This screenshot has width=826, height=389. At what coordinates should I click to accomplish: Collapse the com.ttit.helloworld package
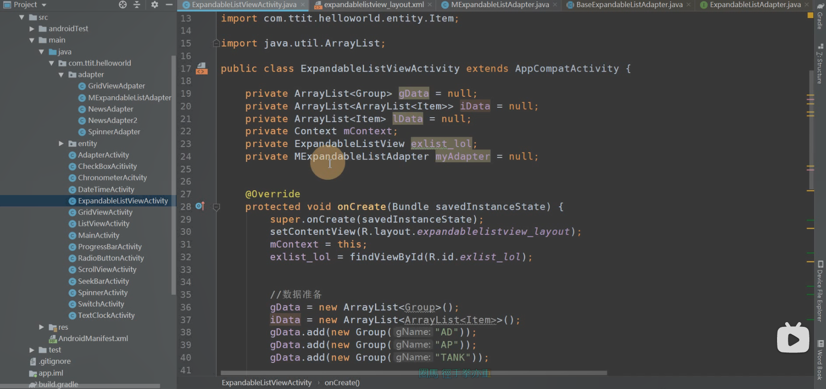pos(51,63)
